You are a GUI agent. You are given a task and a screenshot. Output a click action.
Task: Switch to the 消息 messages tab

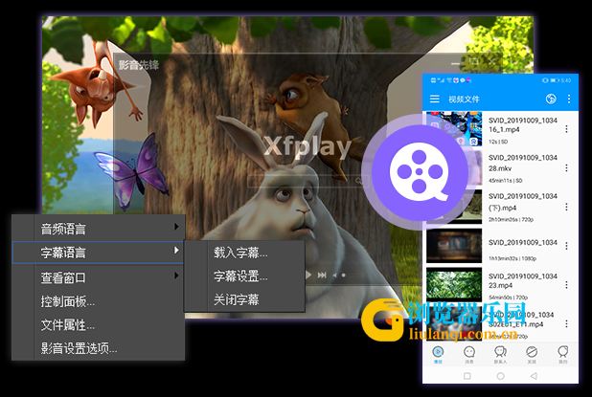pyautogui.click(x=469, y=354)
